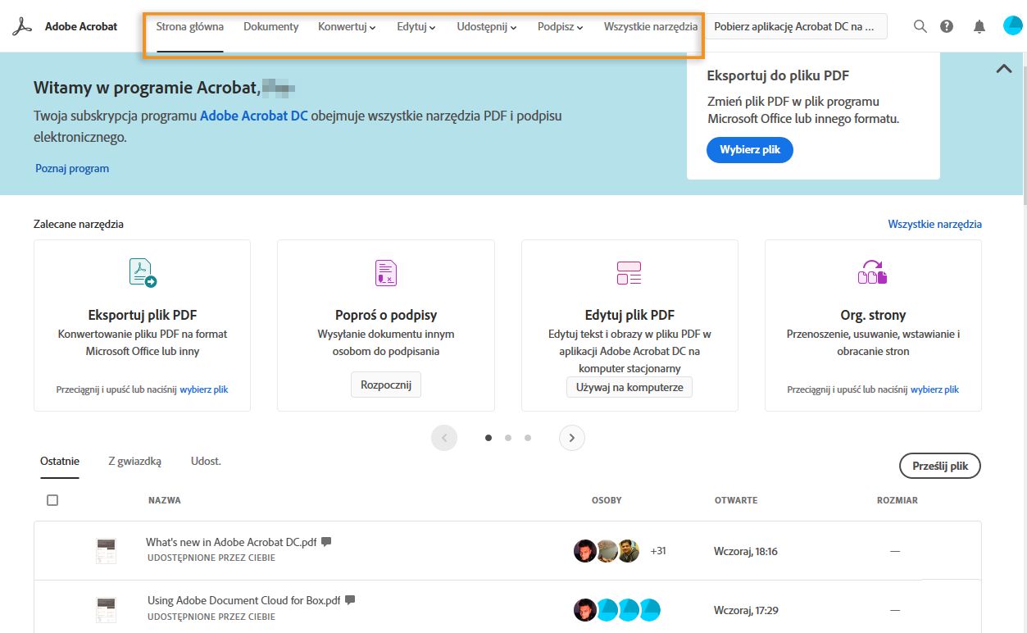This screenshot has height=633, width=1027.
Task: Open the search magnifier icon
Action: tap(920, 26)
